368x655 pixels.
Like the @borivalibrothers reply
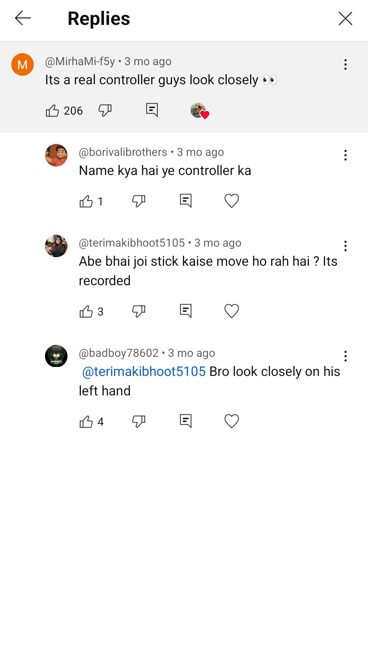86,201
